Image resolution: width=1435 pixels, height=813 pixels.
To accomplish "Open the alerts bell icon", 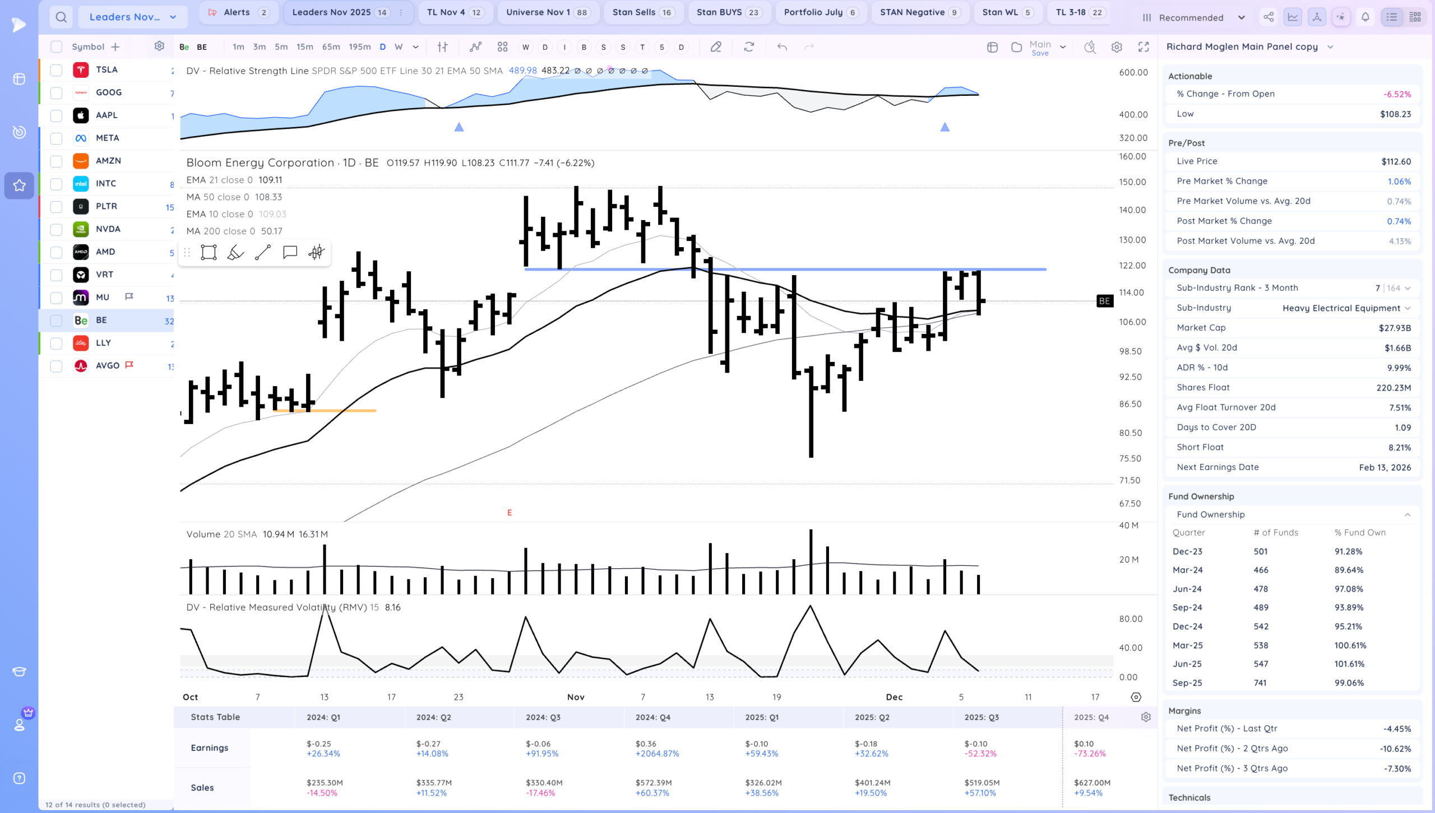I will point(1365,17).
